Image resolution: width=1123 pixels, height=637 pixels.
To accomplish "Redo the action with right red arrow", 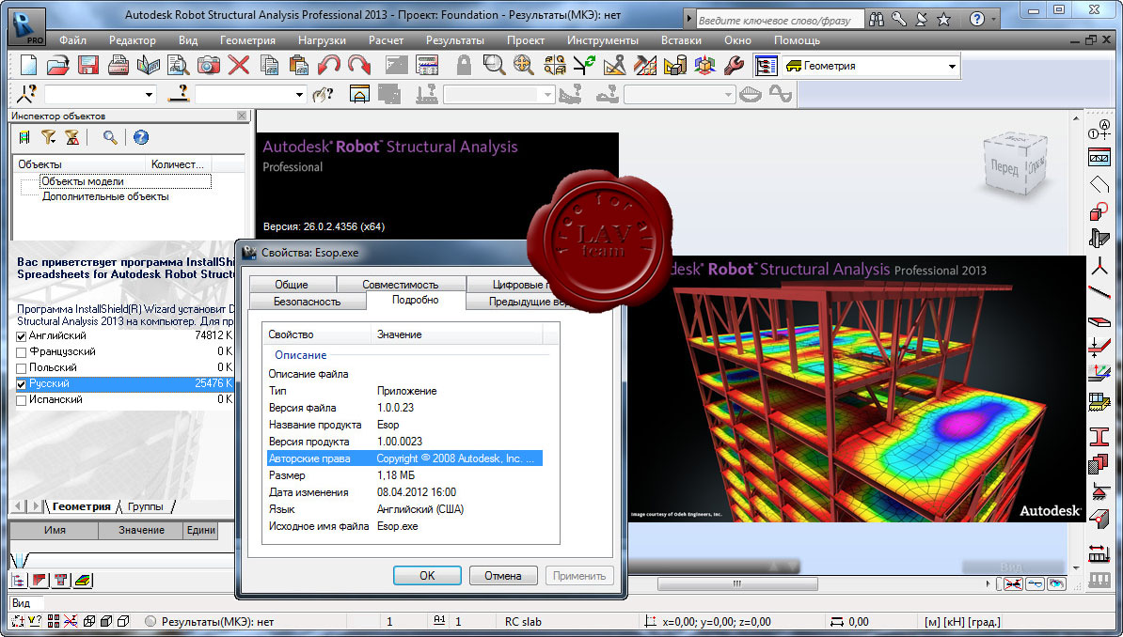I will tap(359, 66).
